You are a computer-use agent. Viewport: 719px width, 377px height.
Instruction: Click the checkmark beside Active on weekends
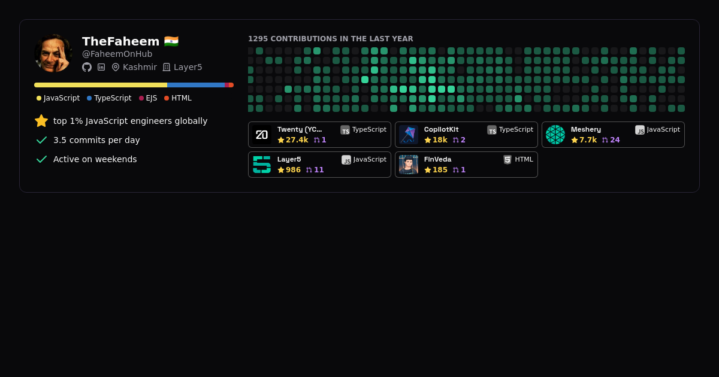point(41,159)
